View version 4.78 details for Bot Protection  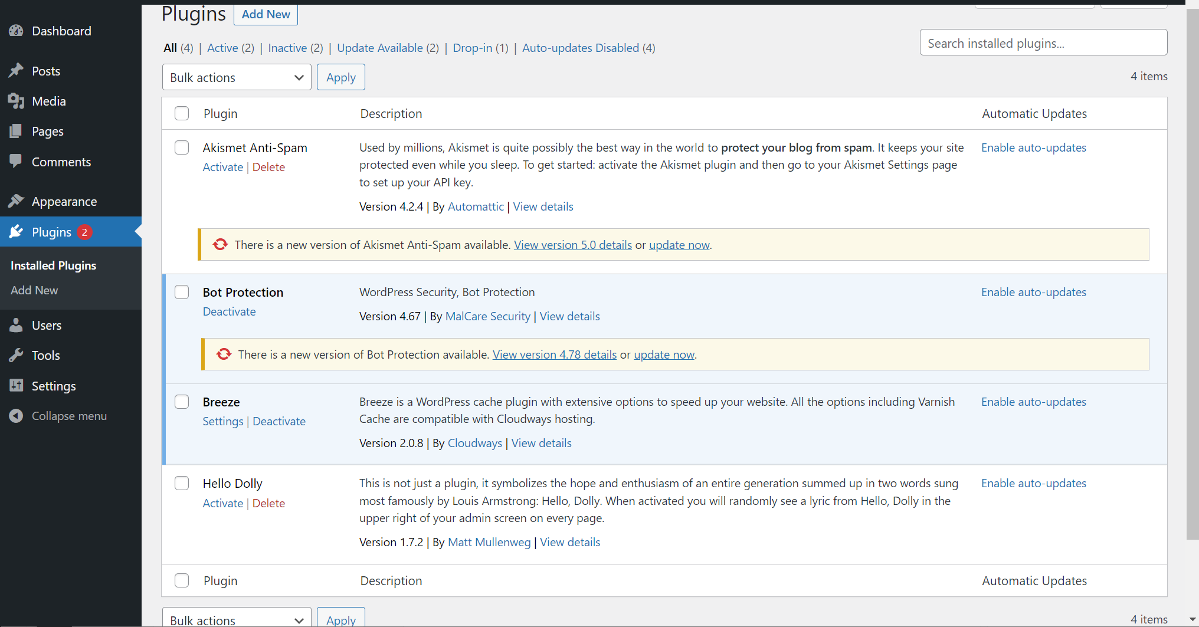pos(555,354)
